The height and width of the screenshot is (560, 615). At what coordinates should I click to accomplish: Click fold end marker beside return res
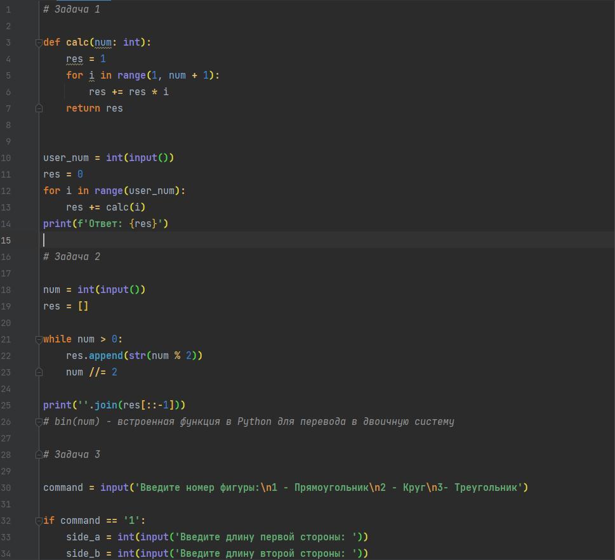coord(39,108)
